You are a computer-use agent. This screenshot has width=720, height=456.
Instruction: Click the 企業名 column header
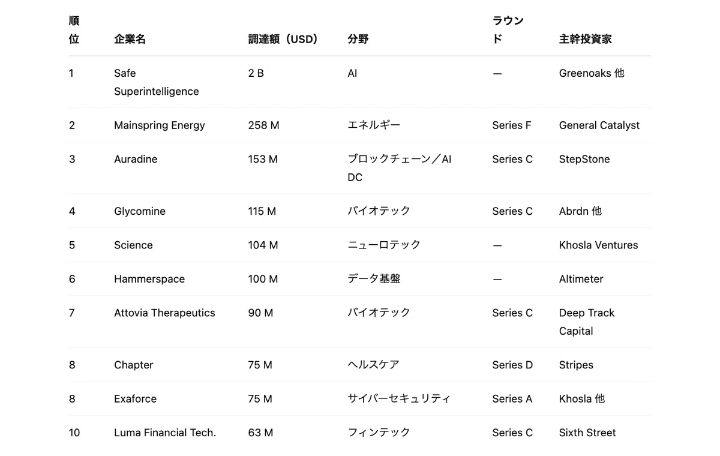point(130,39)
